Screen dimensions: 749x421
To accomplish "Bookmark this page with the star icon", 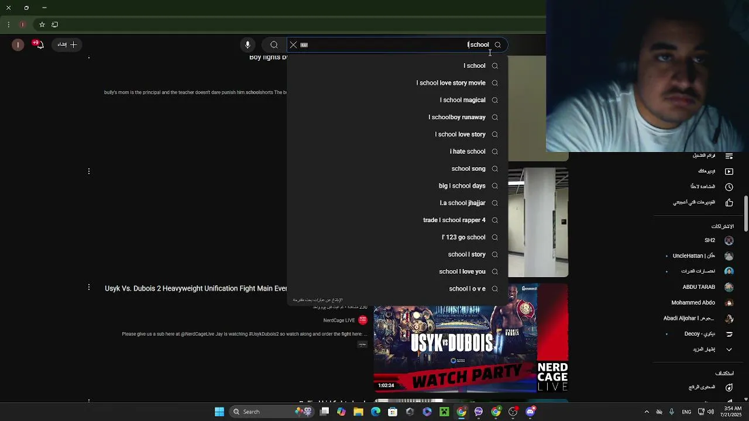I will (x=42, y=25).
